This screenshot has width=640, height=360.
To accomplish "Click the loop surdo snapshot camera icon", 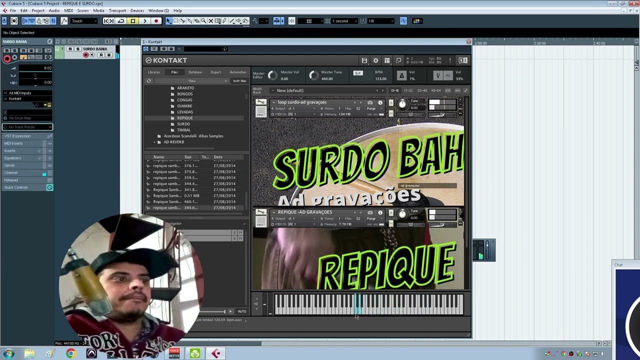I will point(370,102).
